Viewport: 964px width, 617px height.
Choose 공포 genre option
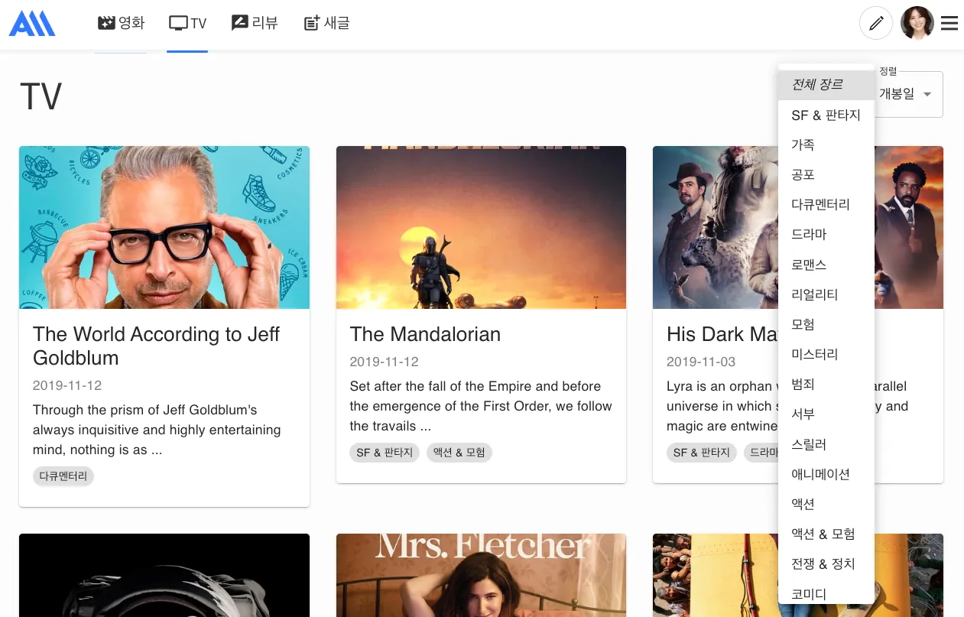[826, 175]
